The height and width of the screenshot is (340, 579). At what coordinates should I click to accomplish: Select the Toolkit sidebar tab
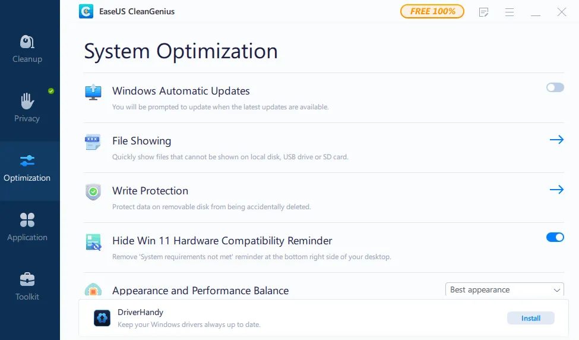pos(27,287)
